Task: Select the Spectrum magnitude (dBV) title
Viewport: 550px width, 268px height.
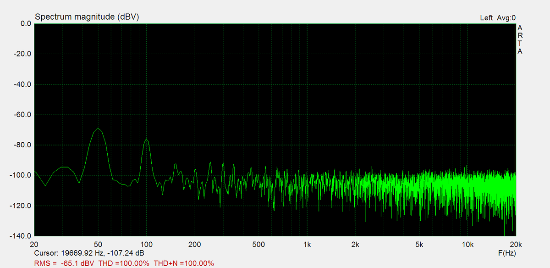Action: [x=87, y=17]
